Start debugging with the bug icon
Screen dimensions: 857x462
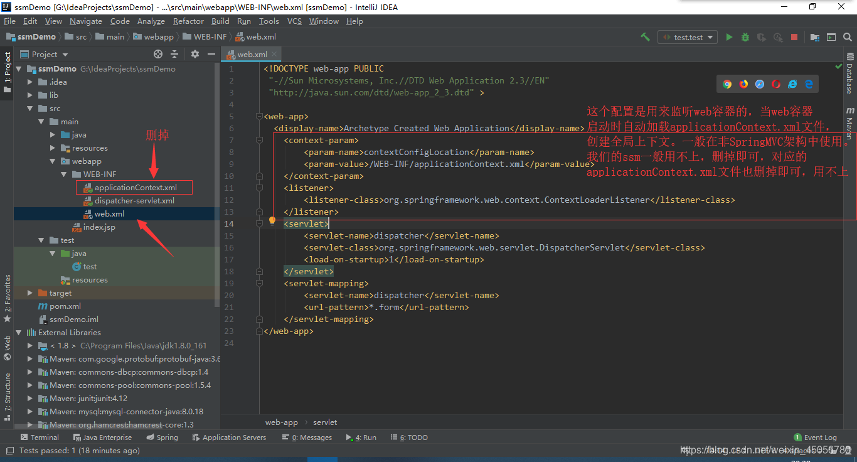[745, 37]
